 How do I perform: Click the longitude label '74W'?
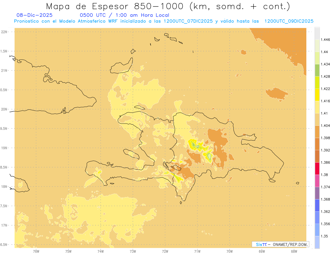(101, 251)
